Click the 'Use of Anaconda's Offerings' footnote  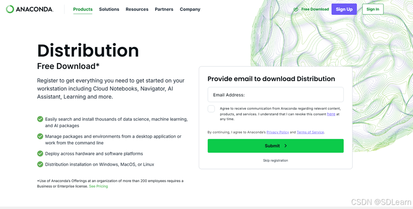coord(110,184)
